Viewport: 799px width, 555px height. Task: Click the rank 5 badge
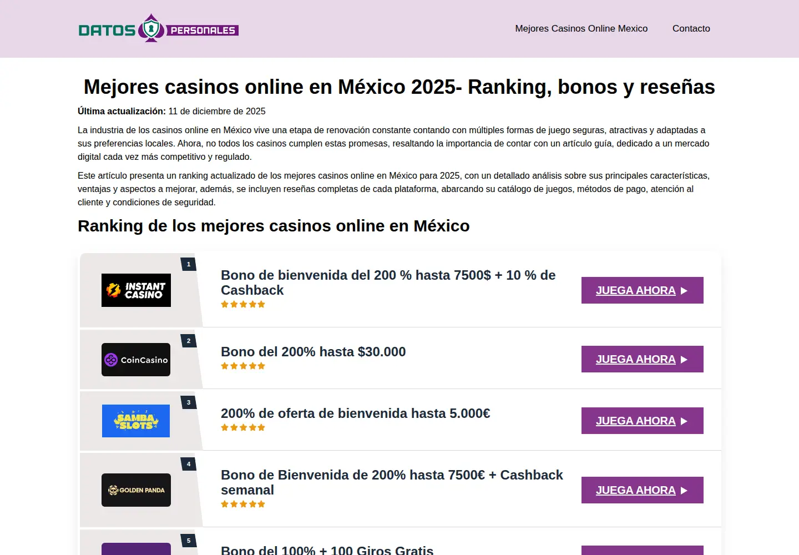pyautogui.click(x=189, y=541)
